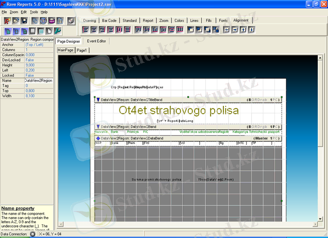Click the table grid icon
The image size is (328, 238).
click(41, 32)
